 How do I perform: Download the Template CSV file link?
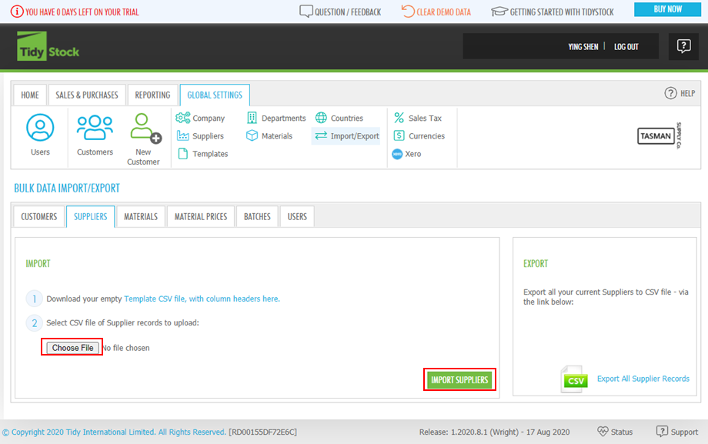pyautogui.click(x=202, y=299)
